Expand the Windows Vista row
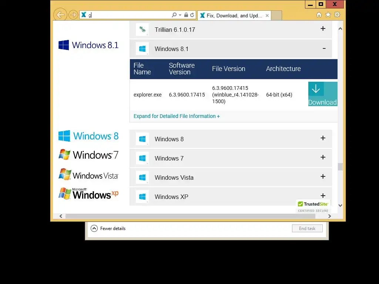Screen dimensions: 379x284 [323, 176]
